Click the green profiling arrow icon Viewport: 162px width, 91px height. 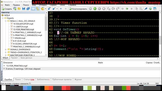[x=127, y=9]
